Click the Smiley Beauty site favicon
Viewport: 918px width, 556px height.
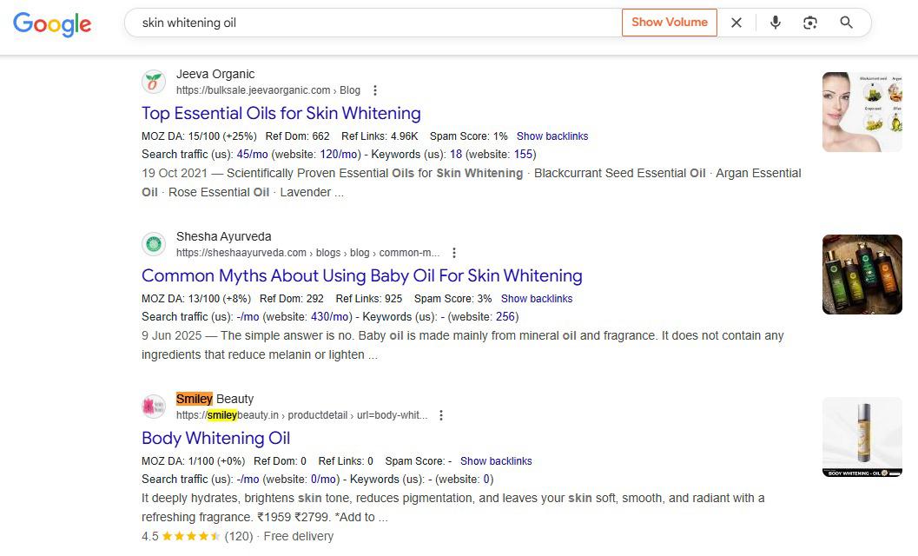[154, 406]
